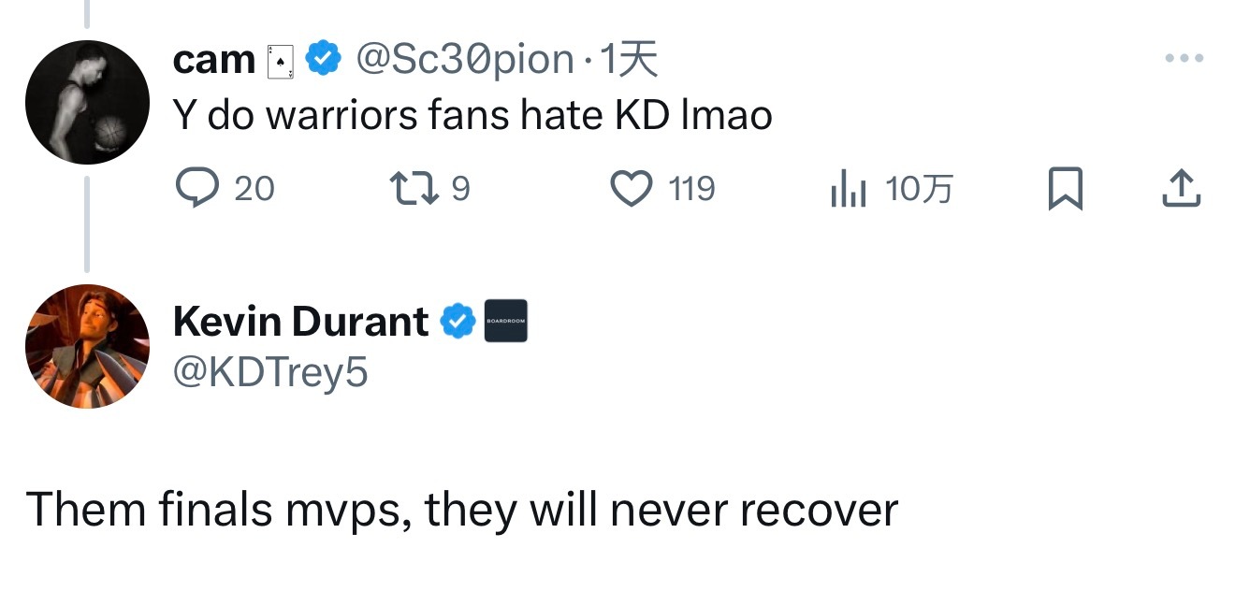Bookmark cam's tweet
This screenshot has height=591, width=1235.
click(x=1065, y=190)
